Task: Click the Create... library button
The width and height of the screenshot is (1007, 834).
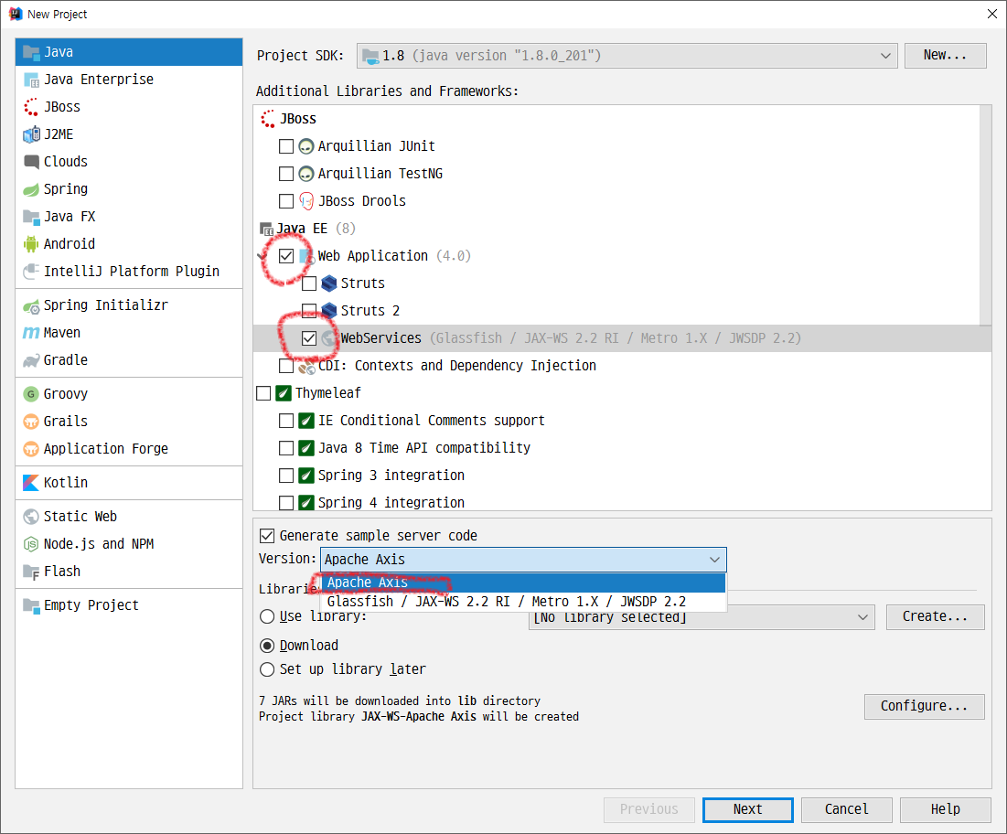Action: point(935,616)
